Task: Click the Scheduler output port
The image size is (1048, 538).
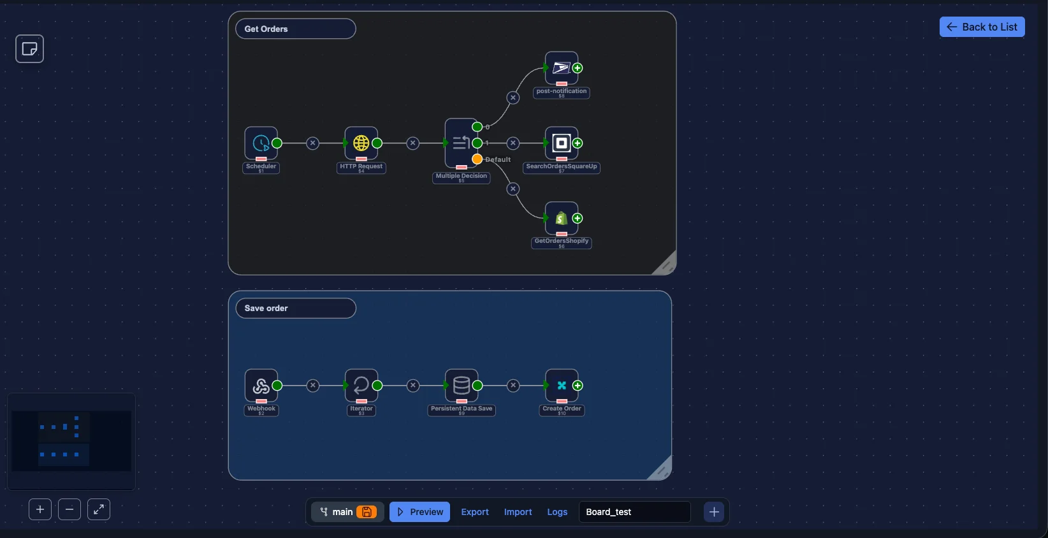Action: point(277,143)
